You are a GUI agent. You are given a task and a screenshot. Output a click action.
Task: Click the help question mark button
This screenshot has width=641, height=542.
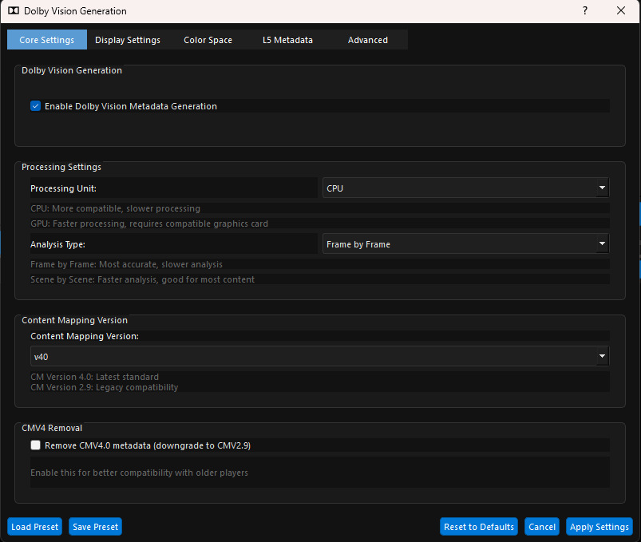(x=585, y=10)
